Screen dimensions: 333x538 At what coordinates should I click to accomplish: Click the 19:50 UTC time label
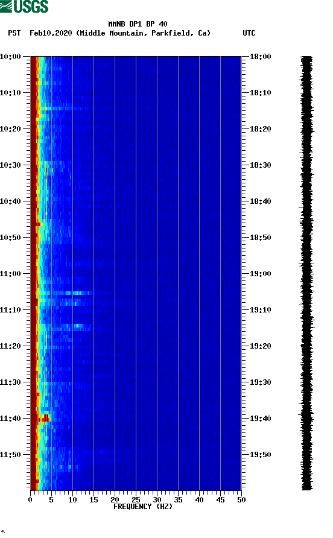click(260, 455)
